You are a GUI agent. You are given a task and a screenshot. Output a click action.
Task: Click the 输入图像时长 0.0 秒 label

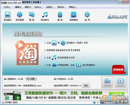coord(14,79)
